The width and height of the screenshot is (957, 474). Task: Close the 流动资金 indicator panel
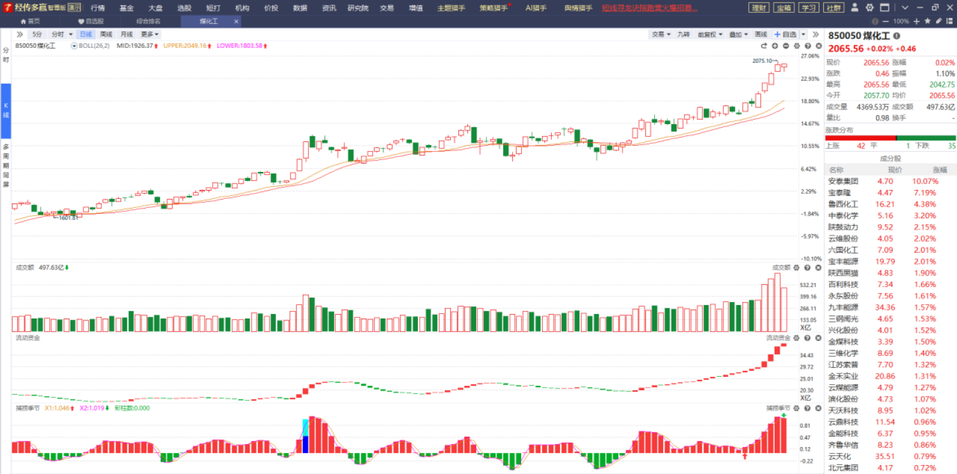(x=817, y=338)
